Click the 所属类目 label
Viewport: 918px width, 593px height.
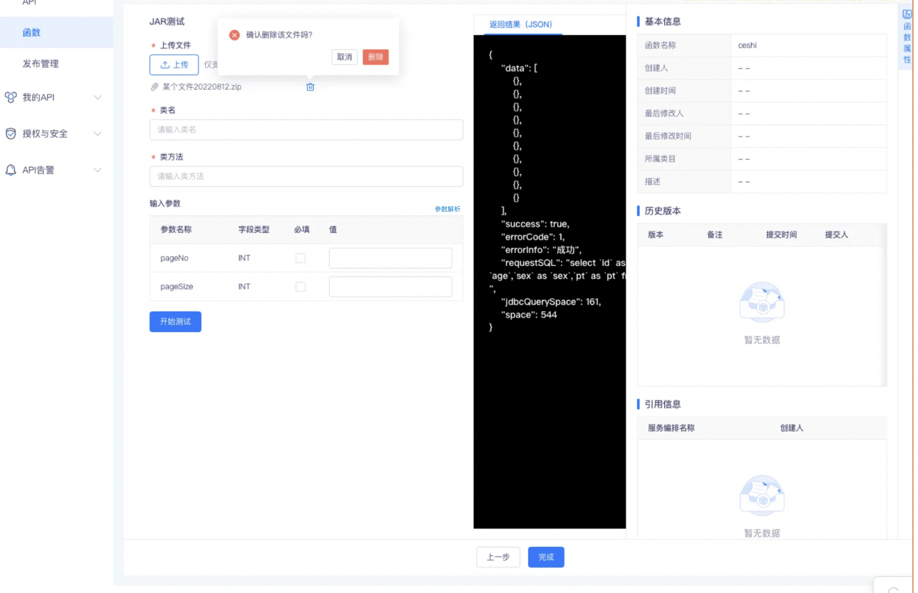660,159
